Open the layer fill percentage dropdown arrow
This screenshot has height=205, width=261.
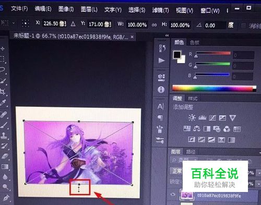click(258, 184)
